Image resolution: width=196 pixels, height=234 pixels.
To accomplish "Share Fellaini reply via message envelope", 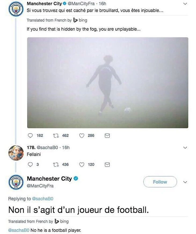I will pyautogui.click(x=107, y=164).
